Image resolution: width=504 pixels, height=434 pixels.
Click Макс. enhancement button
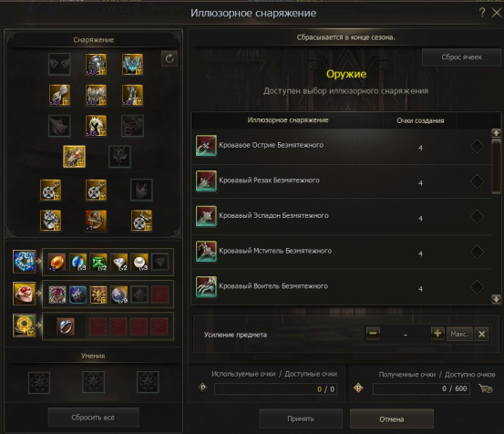pyautogui.click(x=459, y=334)
